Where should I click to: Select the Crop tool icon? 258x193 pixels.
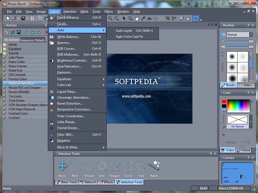(168, 18)
